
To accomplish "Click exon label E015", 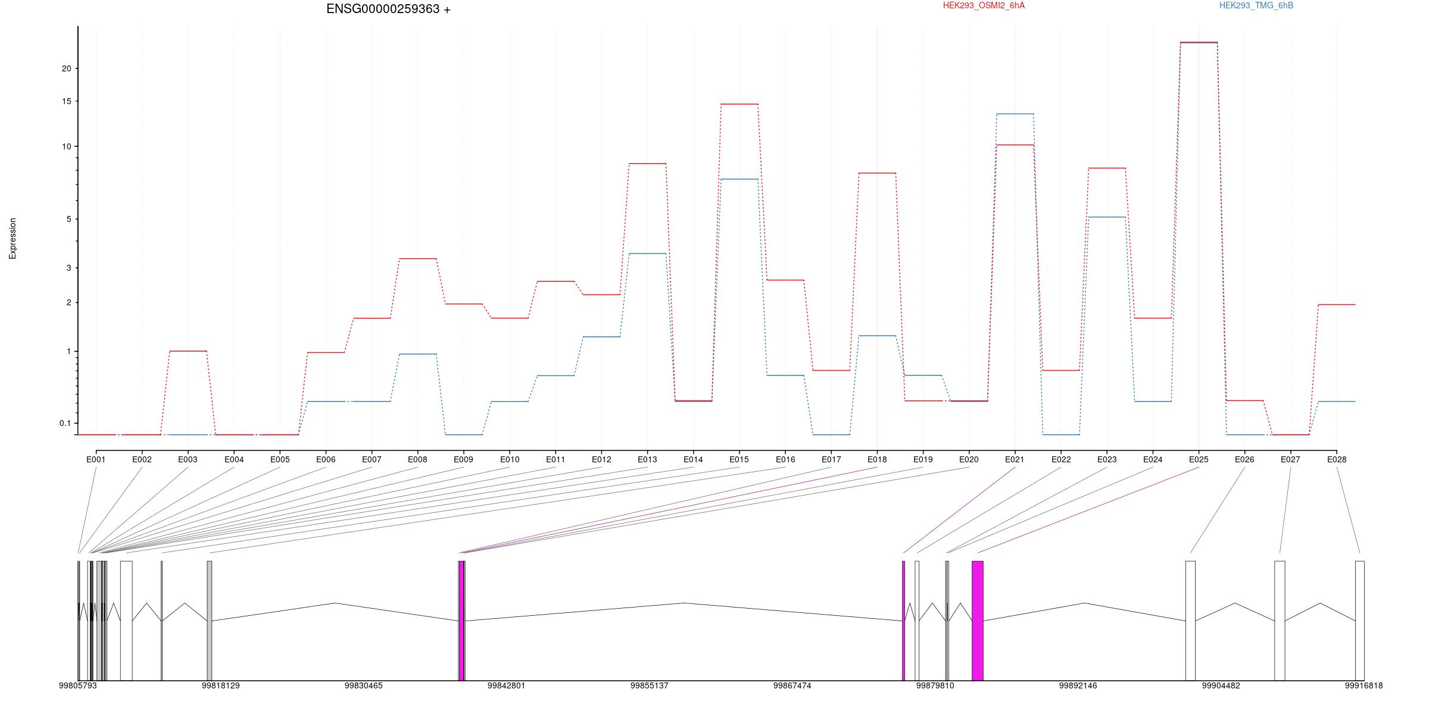I will pyautogui.click(x=739, y=459).
